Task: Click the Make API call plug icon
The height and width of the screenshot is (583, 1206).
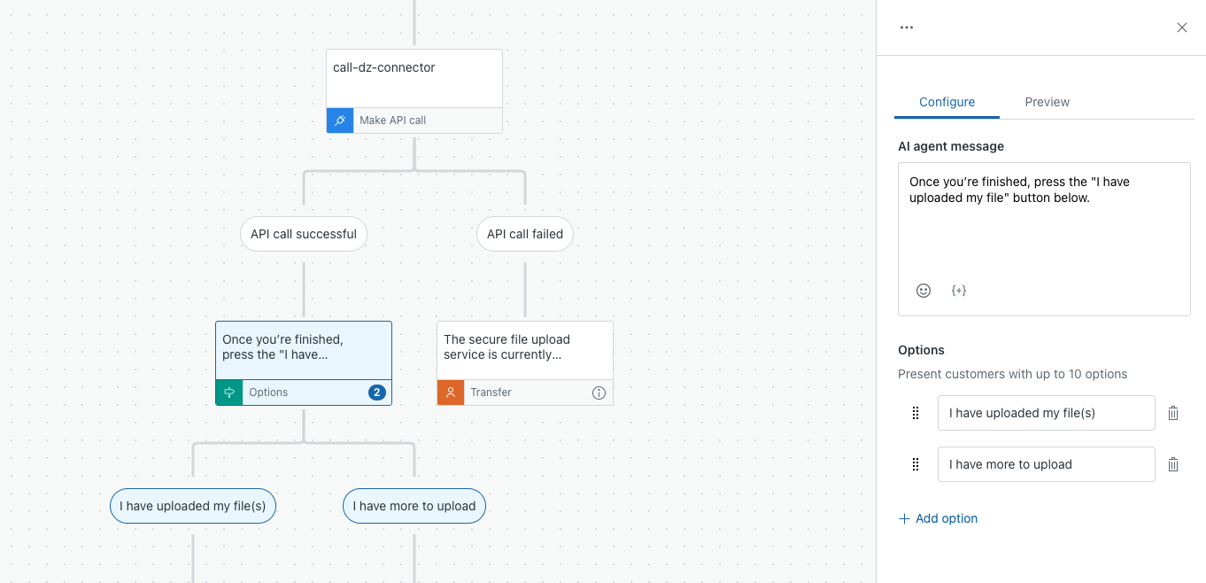Action: tap(340, 120)
